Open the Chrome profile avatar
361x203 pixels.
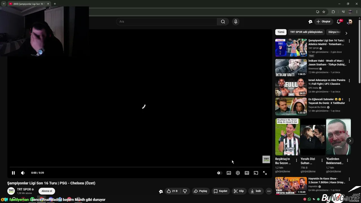(350, 12)
